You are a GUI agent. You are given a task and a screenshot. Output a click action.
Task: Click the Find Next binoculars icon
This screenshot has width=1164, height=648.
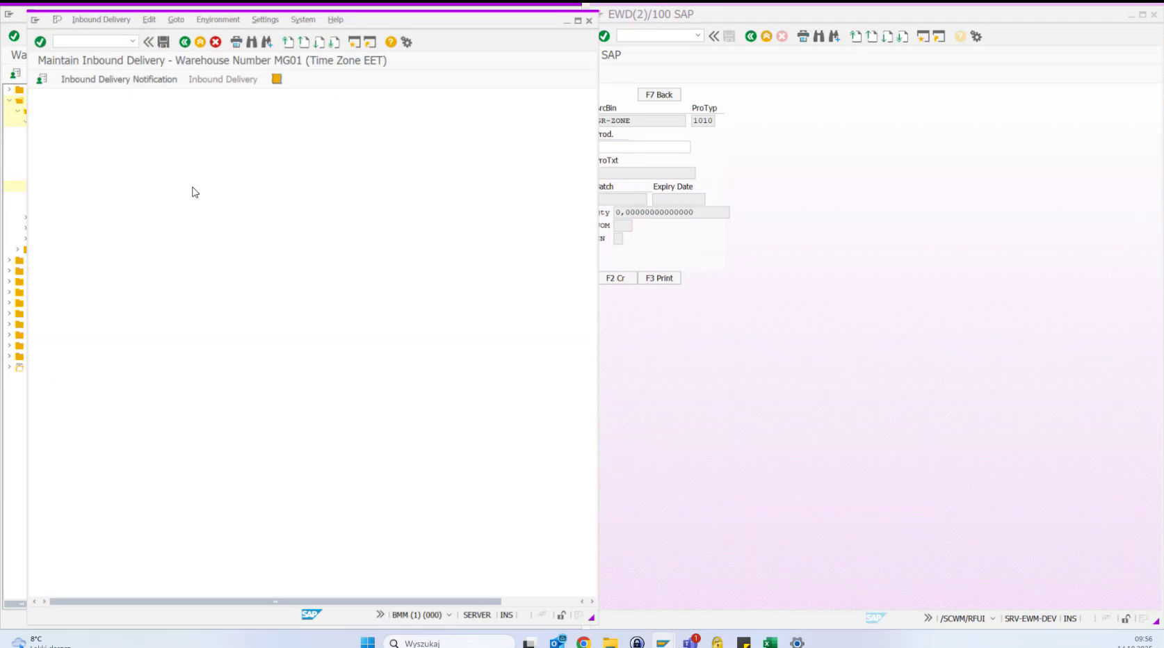(266, 42)
